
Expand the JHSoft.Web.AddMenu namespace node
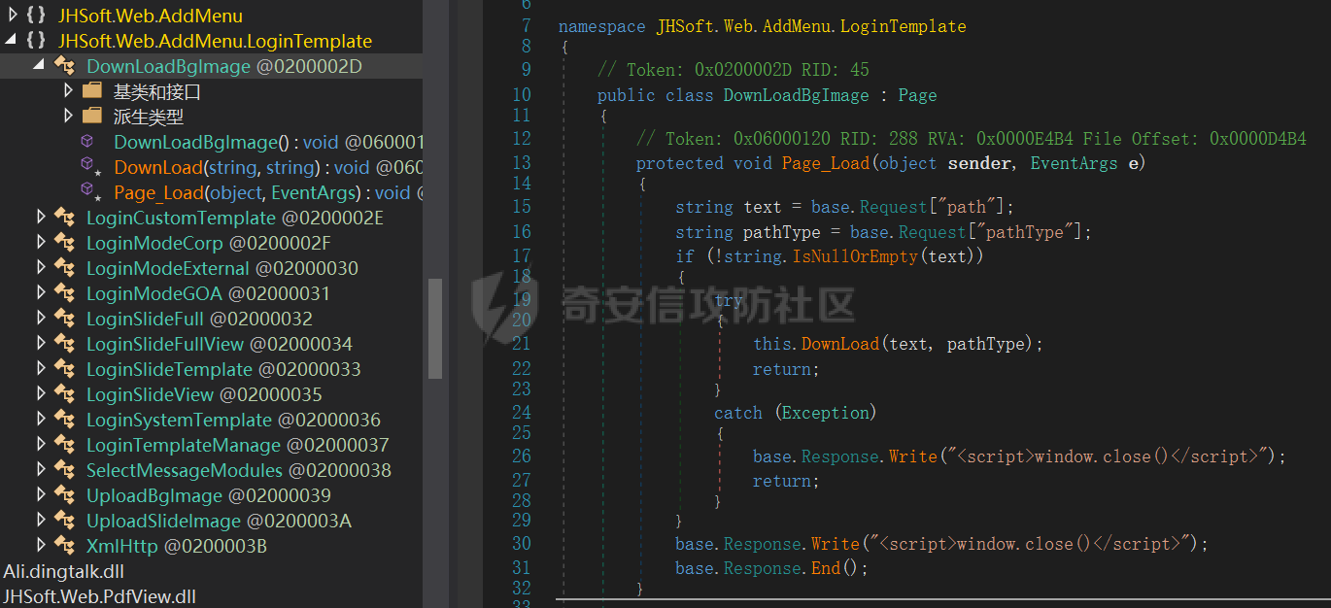coord(12,16)
